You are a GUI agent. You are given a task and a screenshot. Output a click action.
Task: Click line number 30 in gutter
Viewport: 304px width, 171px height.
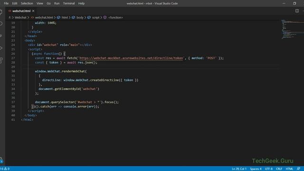point(13,71)
